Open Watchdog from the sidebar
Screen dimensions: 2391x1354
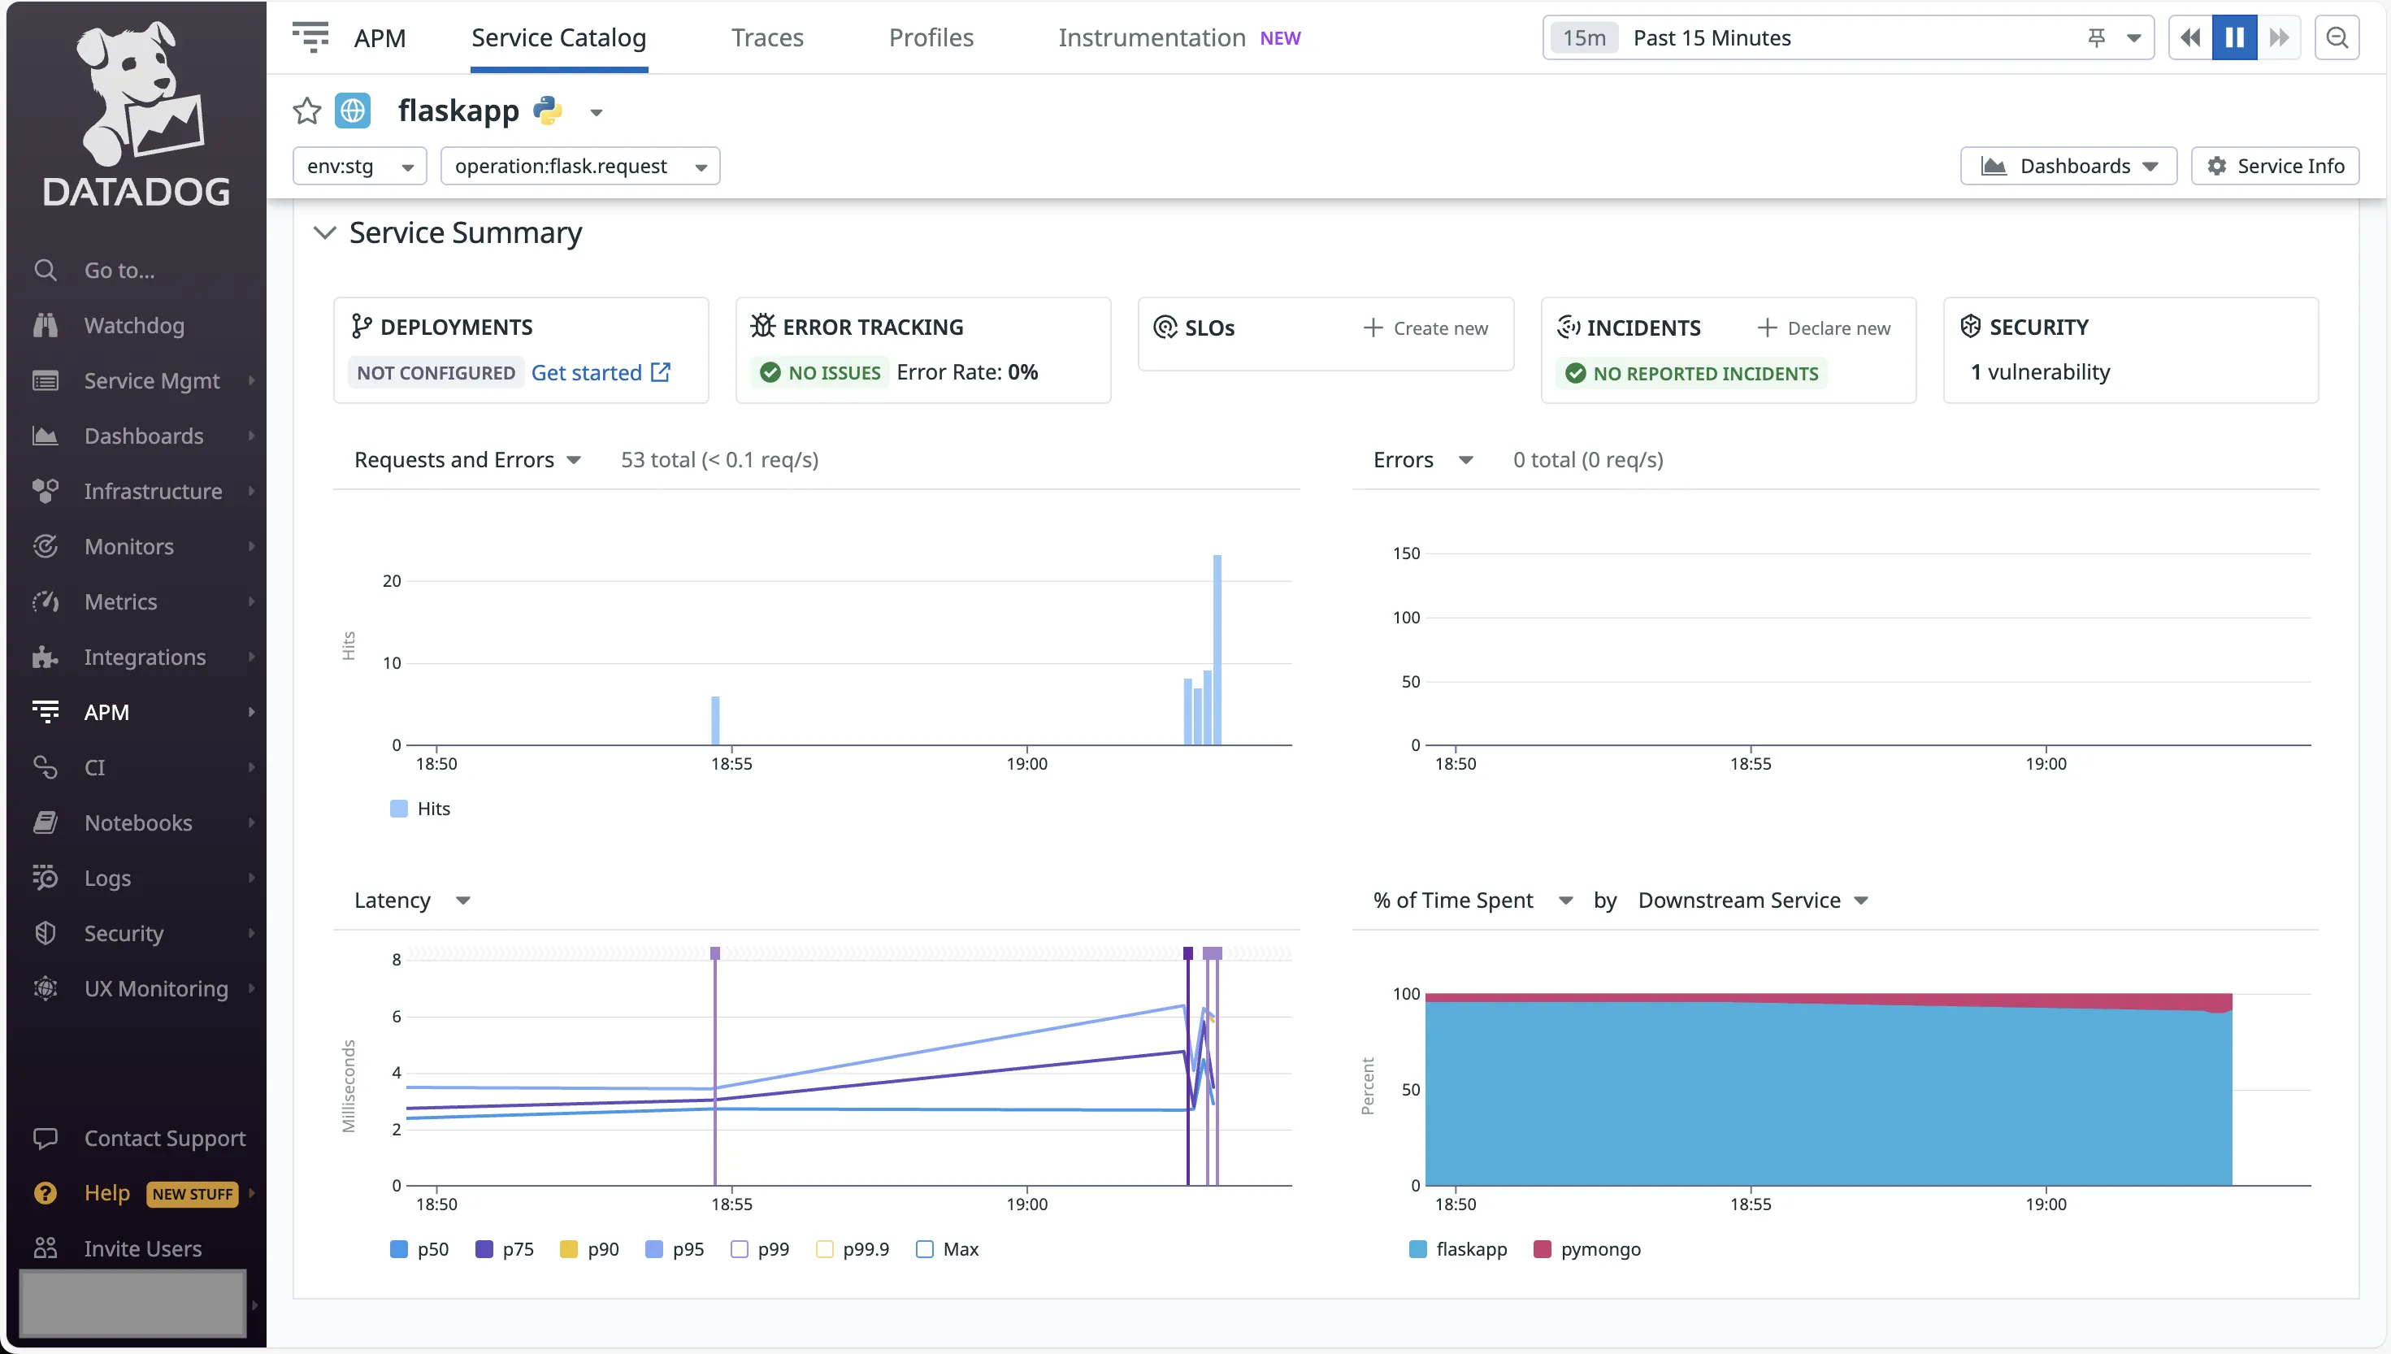click(x=133, y=324)
